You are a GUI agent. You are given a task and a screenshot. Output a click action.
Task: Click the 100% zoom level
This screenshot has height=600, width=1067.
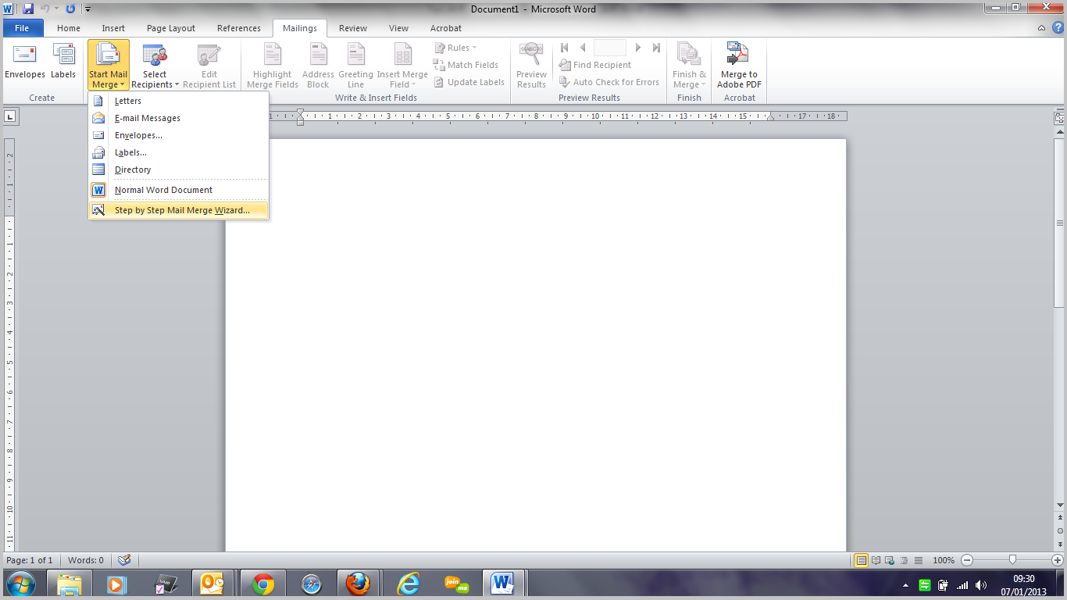point(944,560)
